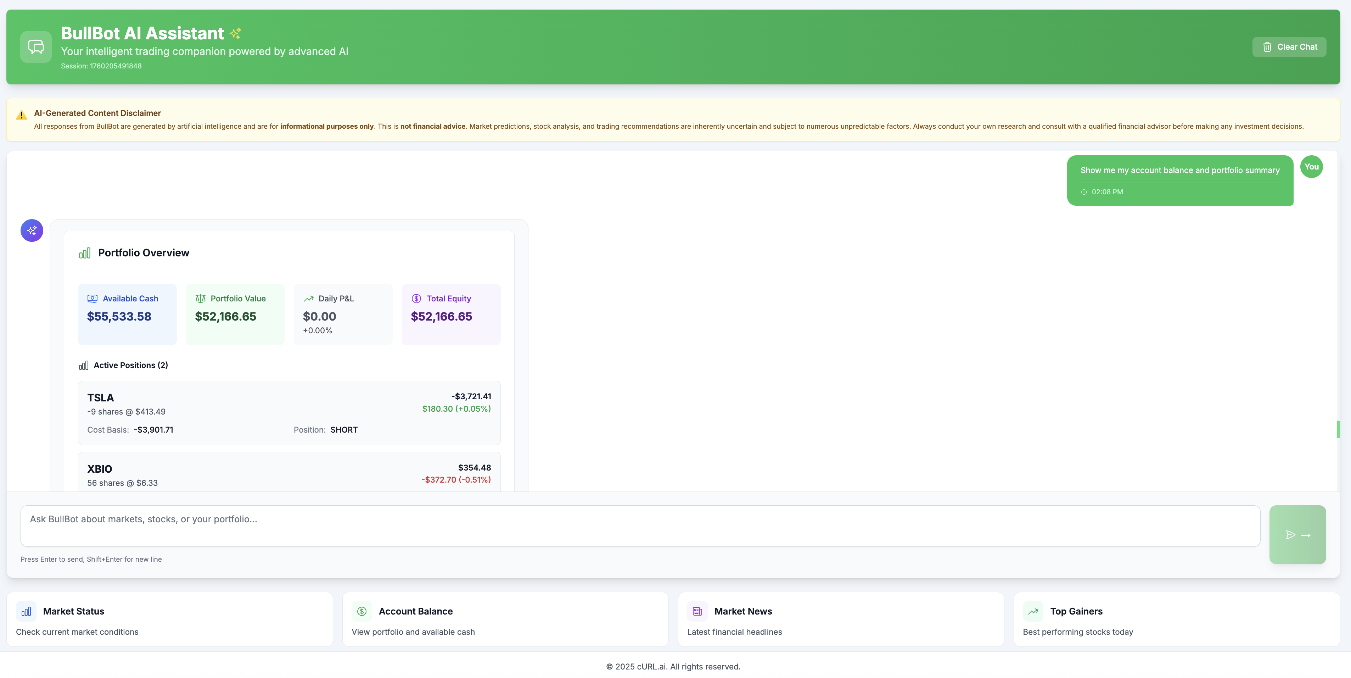Click the Cost Basis -$3,901.71 value
The height and width of the screenshot is (678, 1351).
[x=153, y=430]
